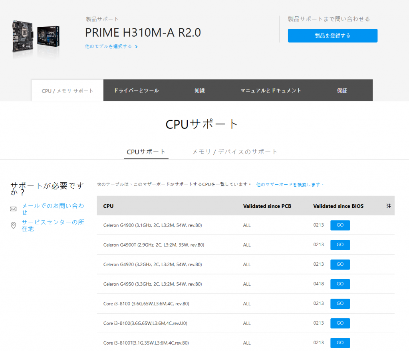Open the マニュアルとドキュメント tab
The width and height of the screenshot is (409, 351).
click(x=271, y=91)
